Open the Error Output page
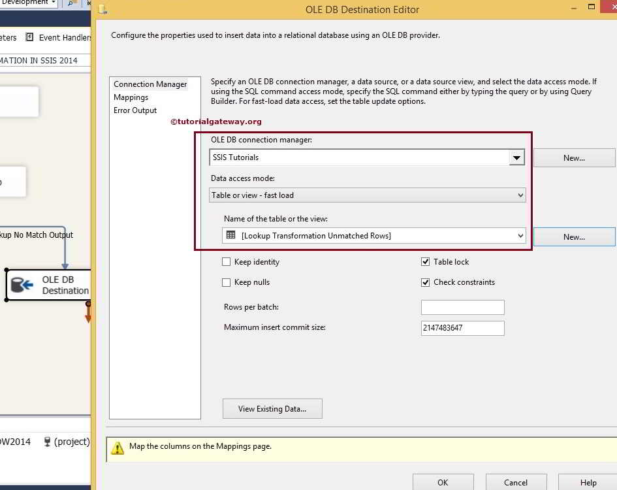 pos(135,110)
